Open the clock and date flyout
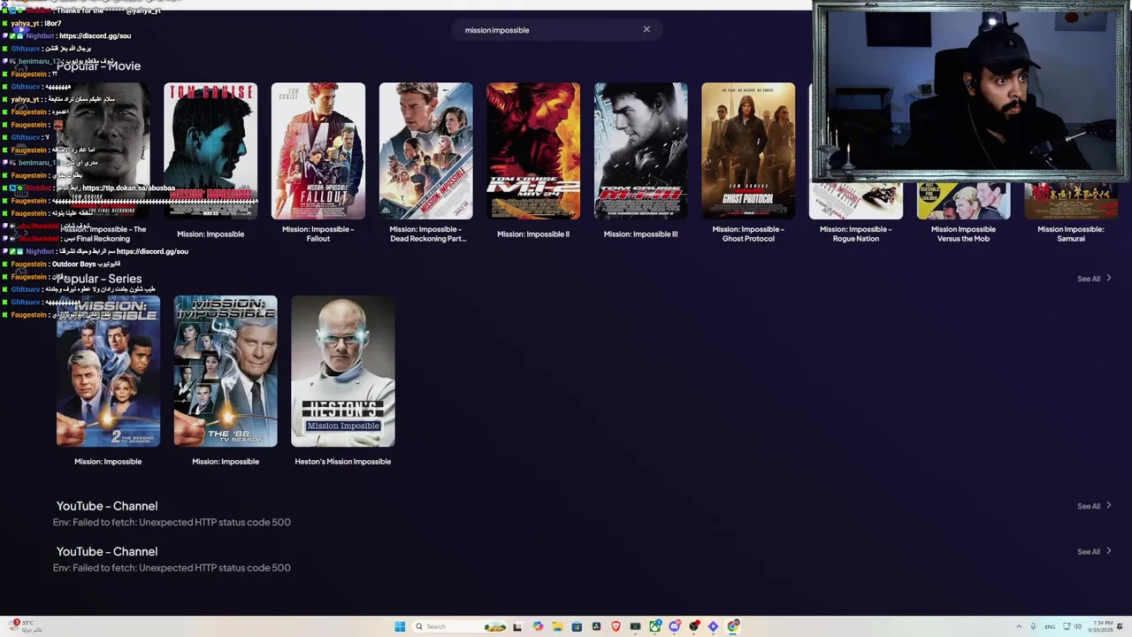Screen dimensions: 1132x637 coord(1100,626)
